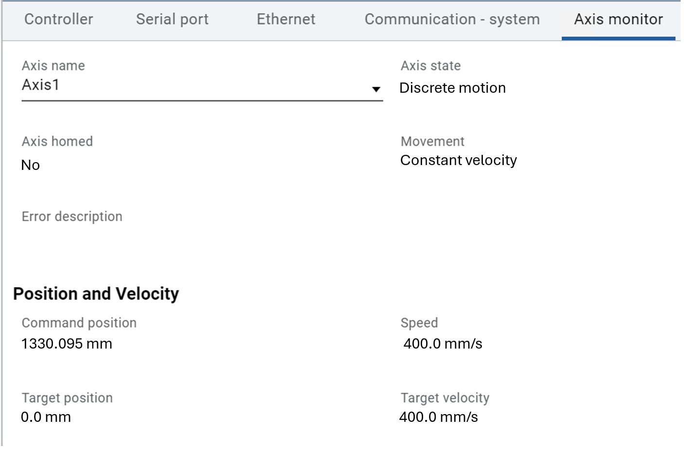The height and width of the screenshot is (450, 684).
Task: Click the Discrete motion axis state value
Action: pos(452,88)
